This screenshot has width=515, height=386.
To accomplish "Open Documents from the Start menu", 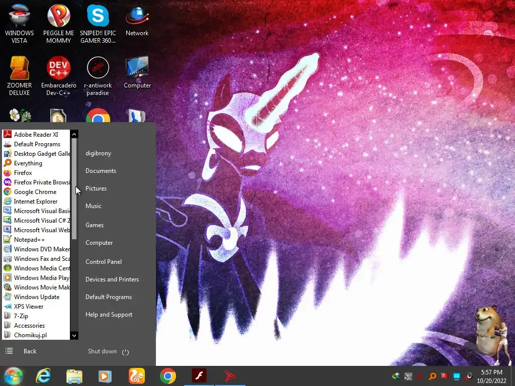I will (x=101, y=171).
